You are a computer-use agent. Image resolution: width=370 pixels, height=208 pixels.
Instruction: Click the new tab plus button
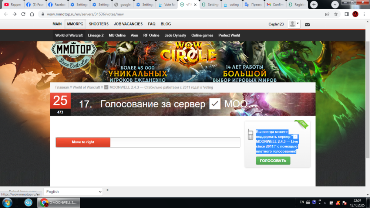pos(314,5)
